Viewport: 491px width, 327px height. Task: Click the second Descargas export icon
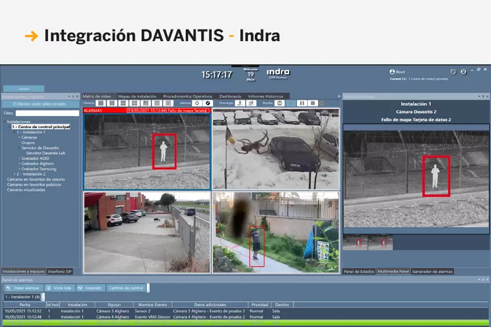click(x=251, y=103)
